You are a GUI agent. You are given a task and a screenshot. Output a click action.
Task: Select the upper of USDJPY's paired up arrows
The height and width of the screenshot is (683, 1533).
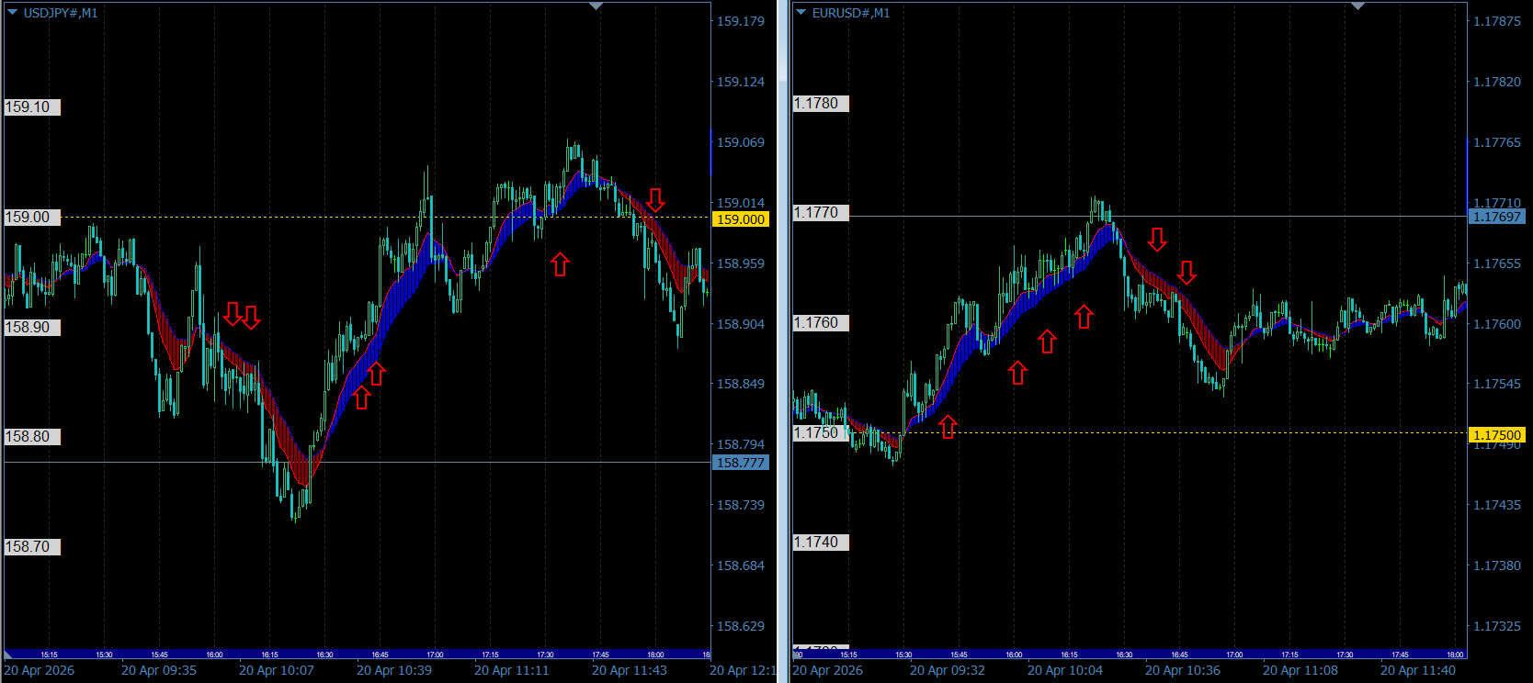(376, 374)
